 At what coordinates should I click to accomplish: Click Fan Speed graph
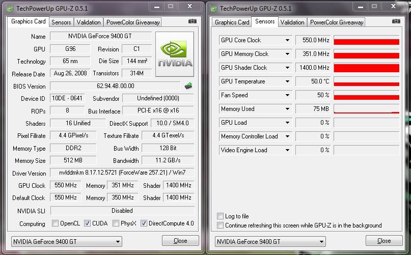pyautogui.click(x=367, y=95)
